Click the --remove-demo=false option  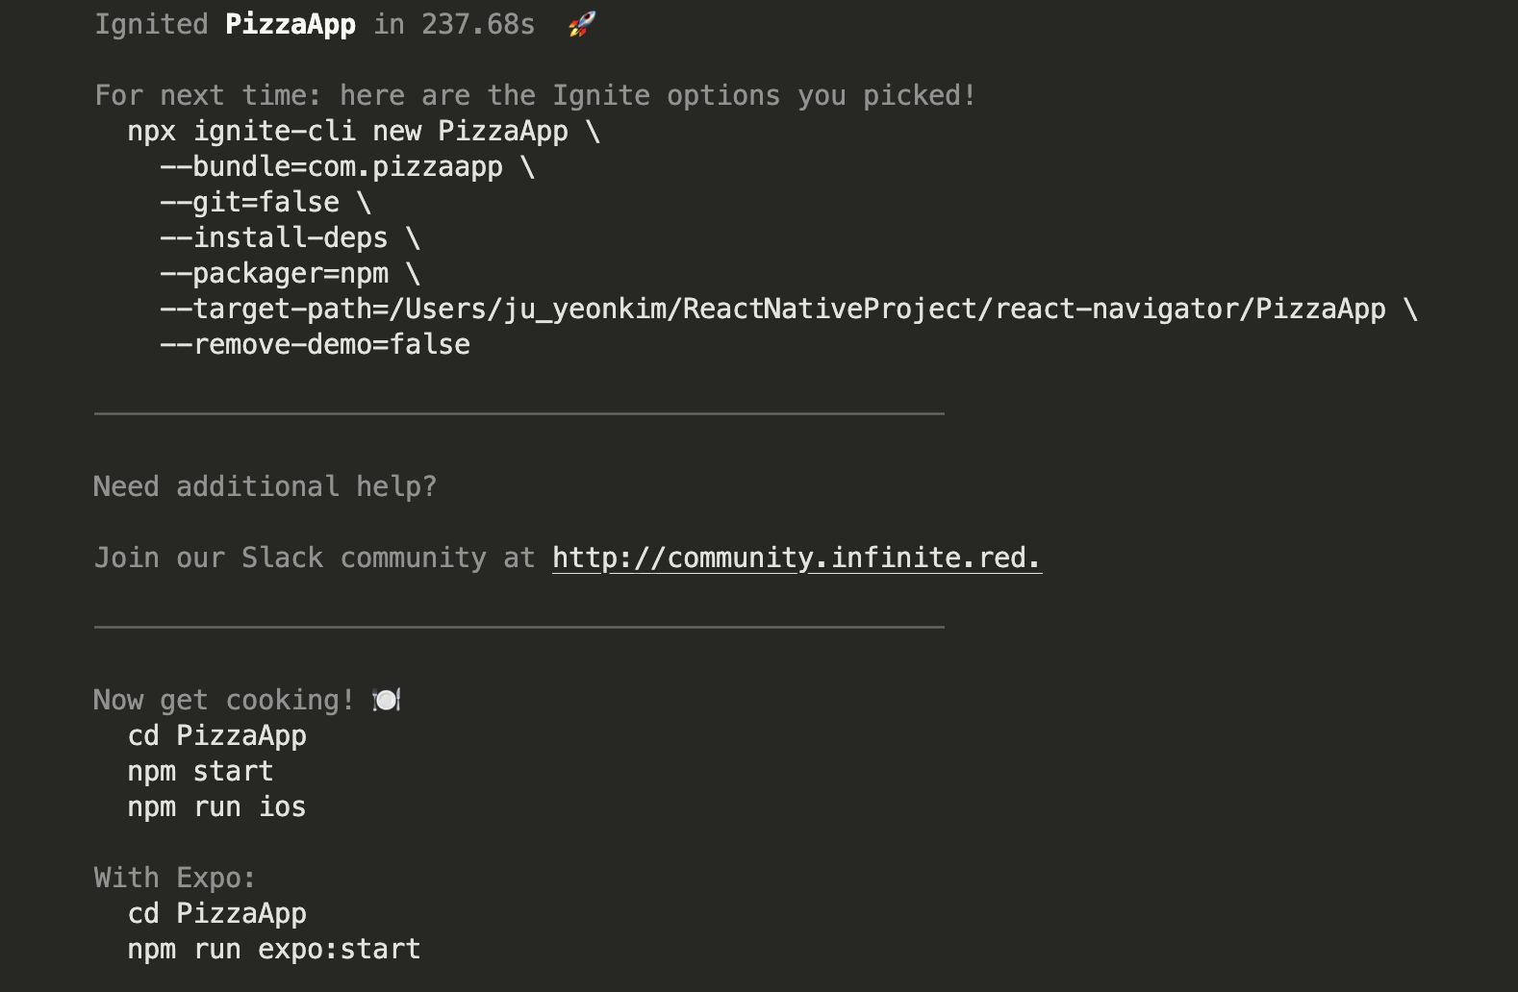(x=316, y=345)
